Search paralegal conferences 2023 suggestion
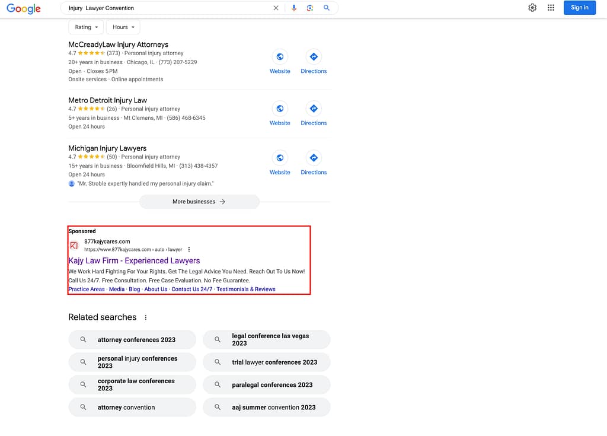 pyautogui.click(x=266, y=385)
